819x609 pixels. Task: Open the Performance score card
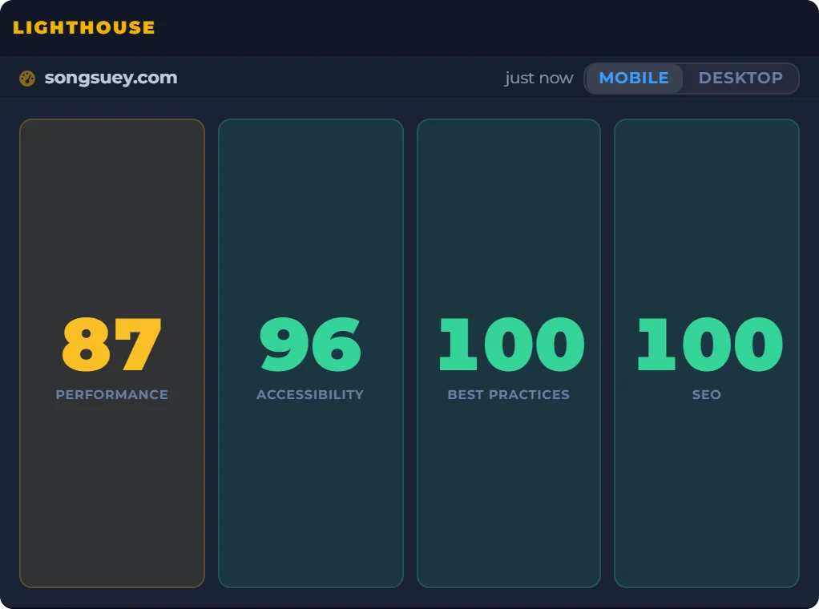pos(111,353)
